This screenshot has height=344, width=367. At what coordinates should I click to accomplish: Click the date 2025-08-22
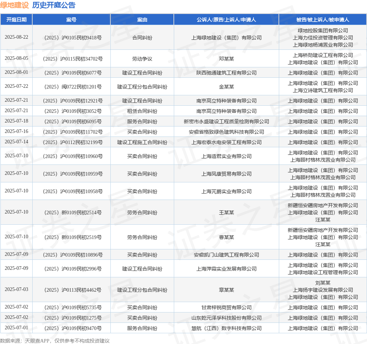pyautogui.click(x=16, y=37)
